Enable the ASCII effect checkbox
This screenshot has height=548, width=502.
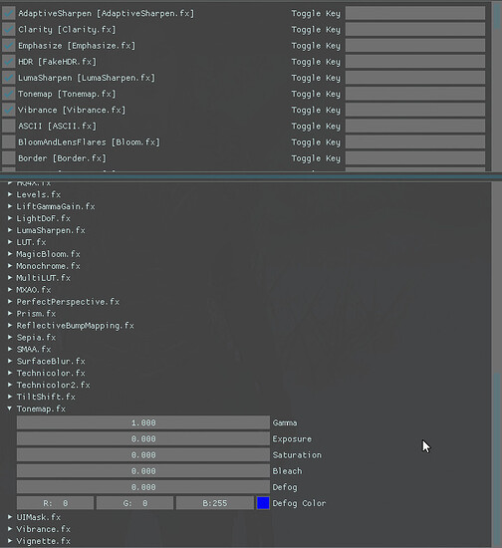click(9, 126)
